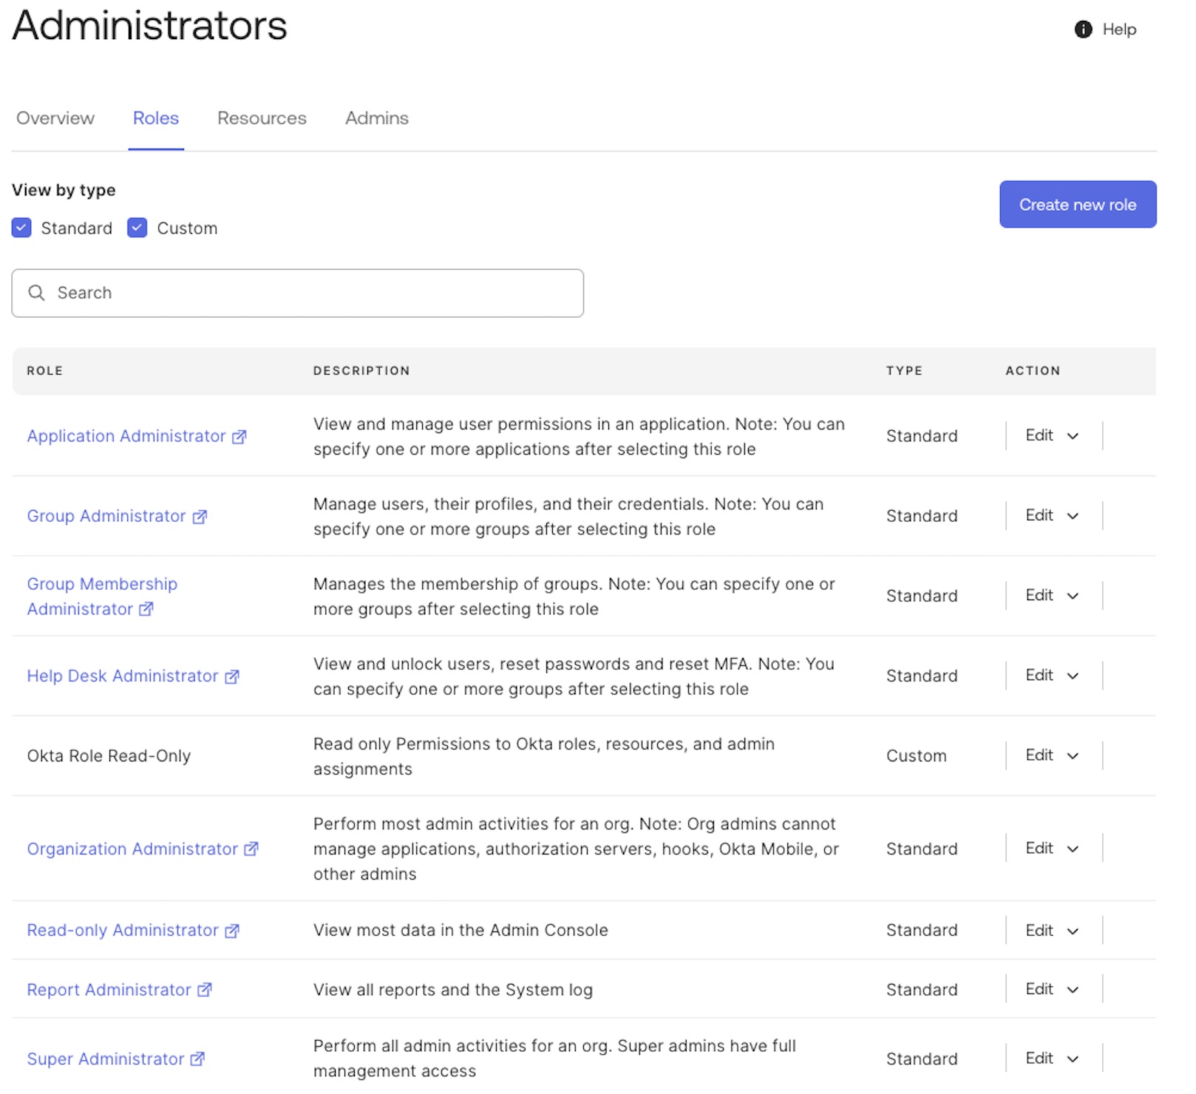1196x1094 pixels.
Task: Click external link icon beside Super Administrator
Action: (x=197, y=1059)
